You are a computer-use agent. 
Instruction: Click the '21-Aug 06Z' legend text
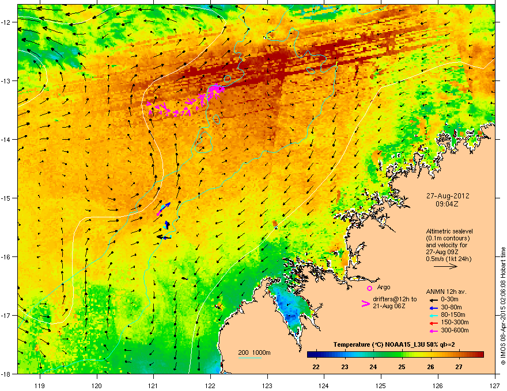coord(389,306)
